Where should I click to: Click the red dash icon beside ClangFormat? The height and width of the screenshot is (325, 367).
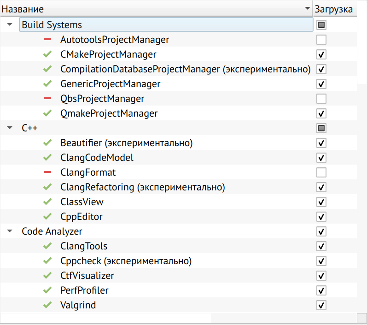tap(47, 172)
